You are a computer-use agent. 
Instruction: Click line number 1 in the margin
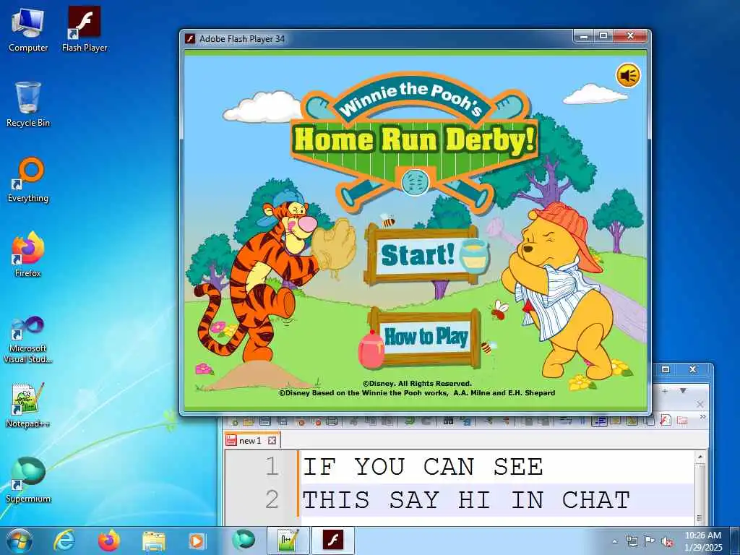[272, 466]
